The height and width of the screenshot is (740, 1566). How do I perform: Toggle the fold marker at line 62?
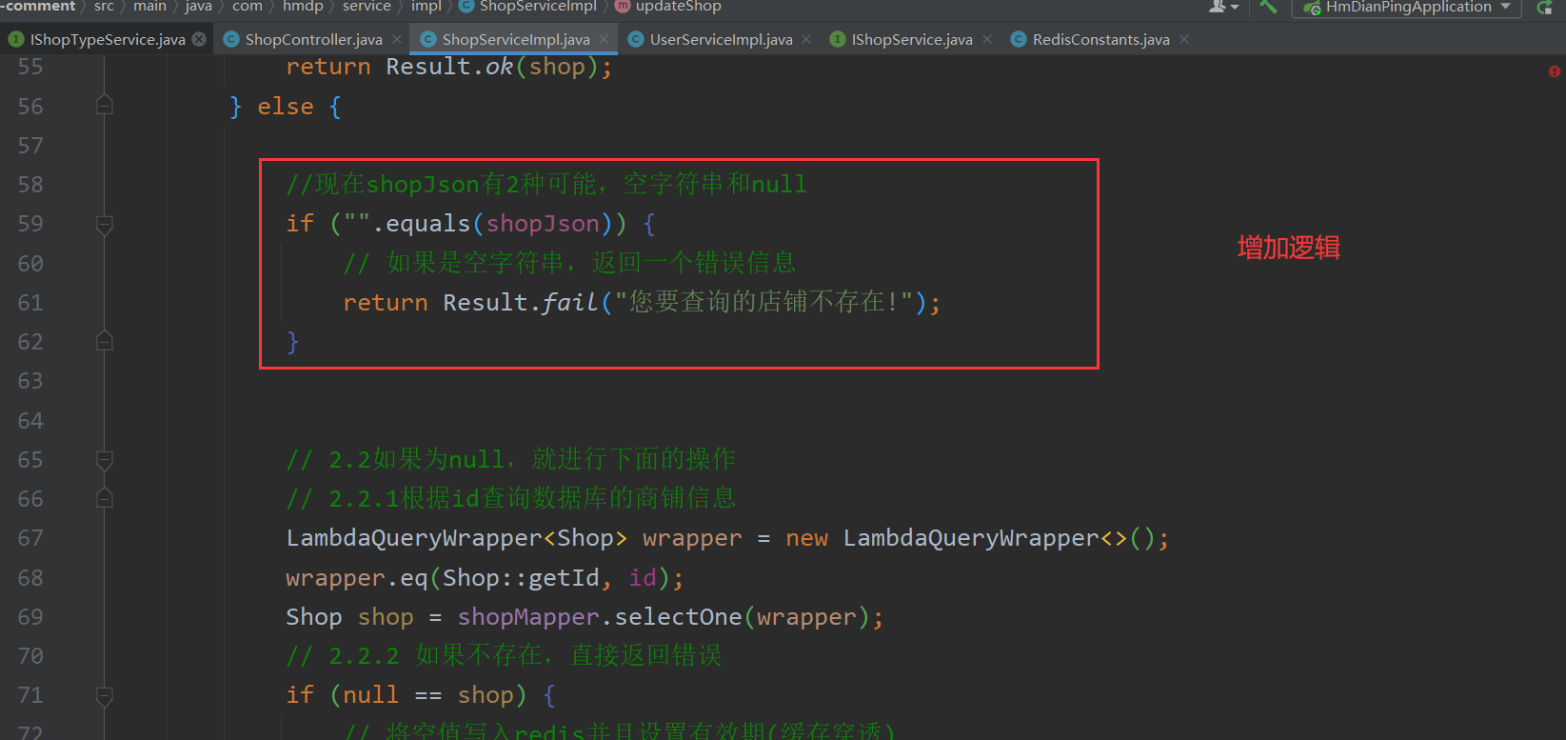[105, 340]
